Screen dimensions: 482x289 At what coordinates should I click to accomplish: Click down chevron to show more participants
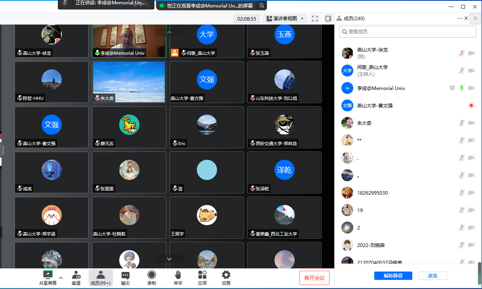pyautogui.click(x=169, y=259)
